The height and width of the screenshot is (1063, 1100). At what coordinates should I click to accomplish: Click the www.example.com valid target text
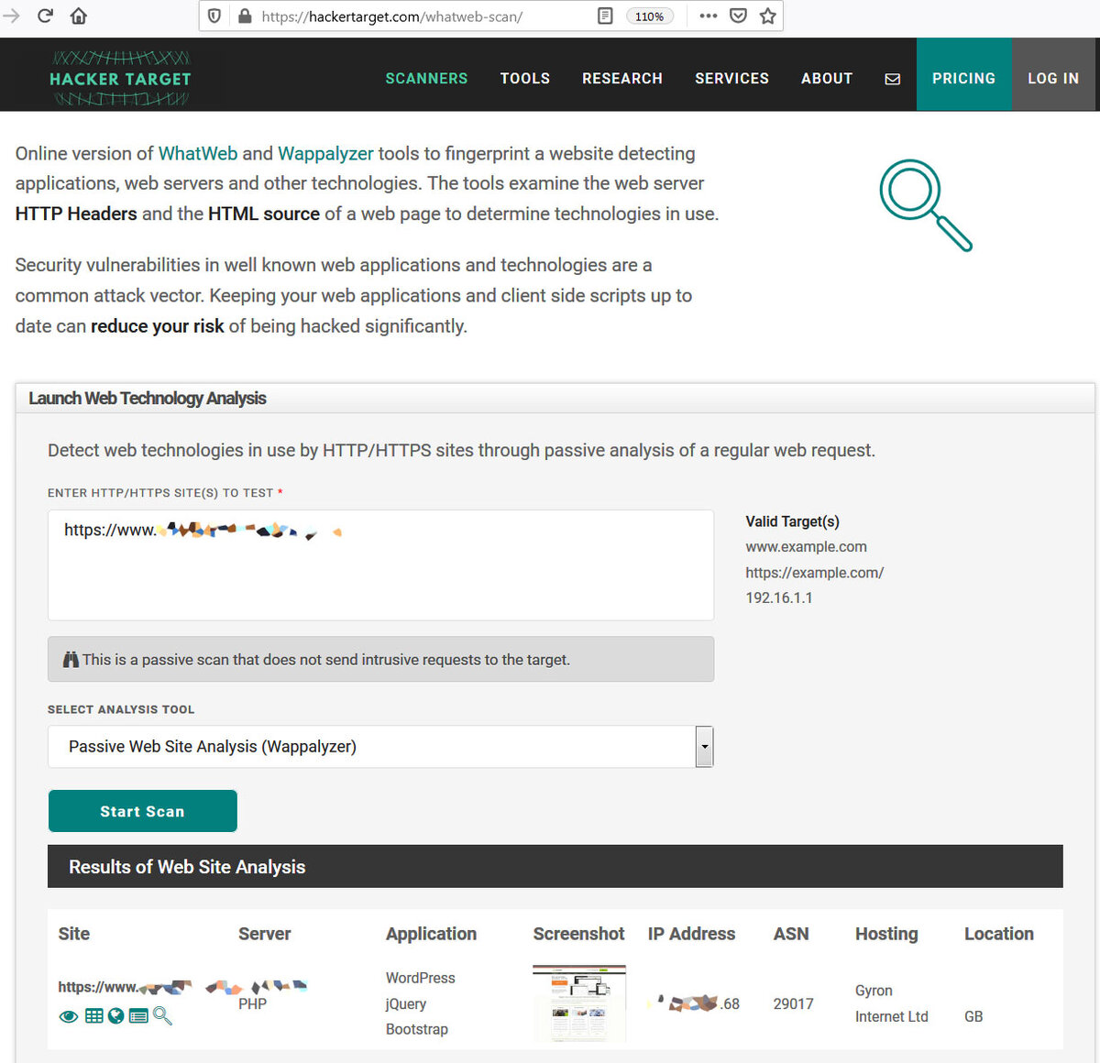click(806, 547)
